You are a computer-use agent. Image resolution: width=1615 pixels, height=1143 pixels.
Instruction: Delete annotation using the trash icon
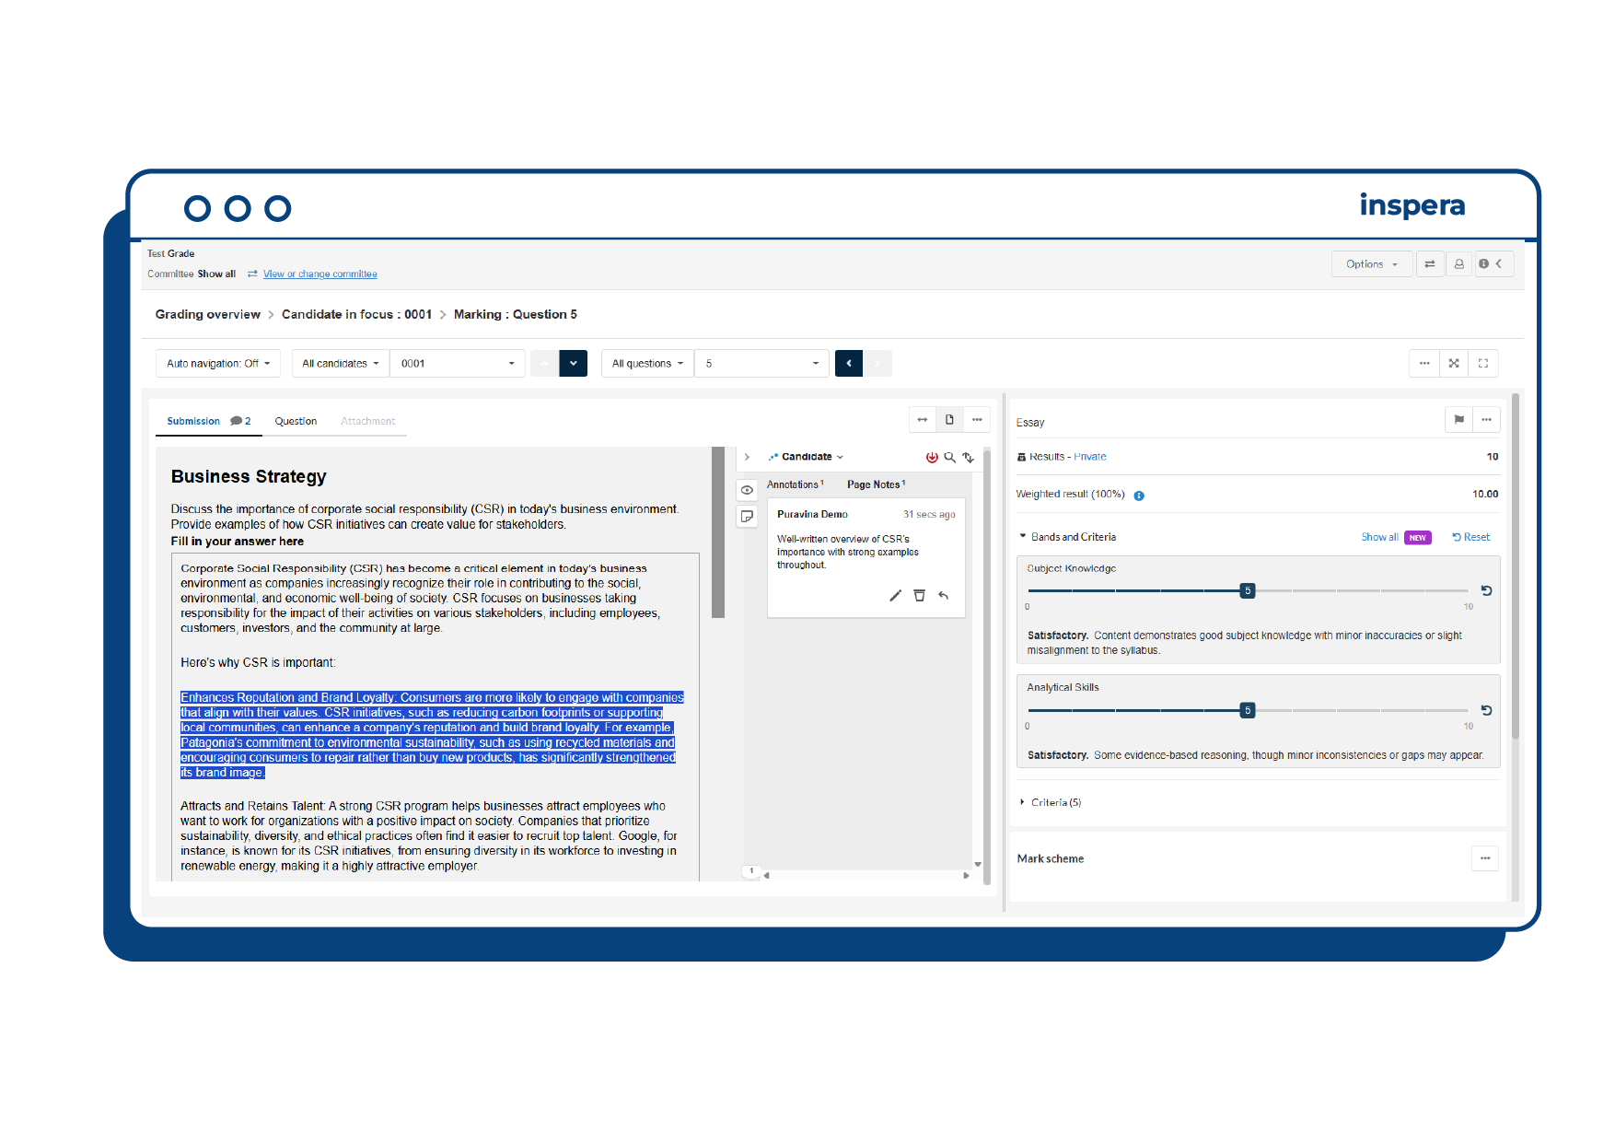[x=919, y=596]
